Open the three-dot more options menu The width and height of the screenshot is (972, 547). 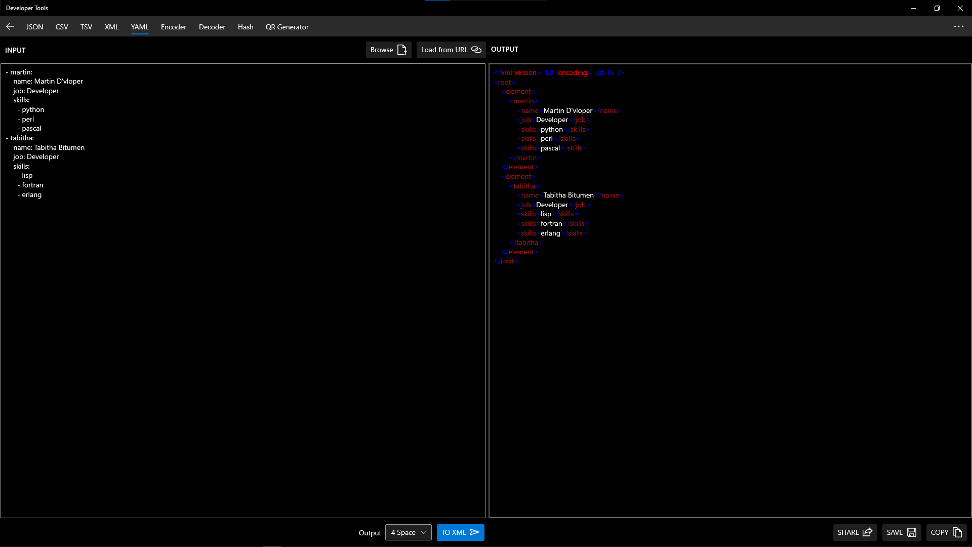tap(958, 26)
